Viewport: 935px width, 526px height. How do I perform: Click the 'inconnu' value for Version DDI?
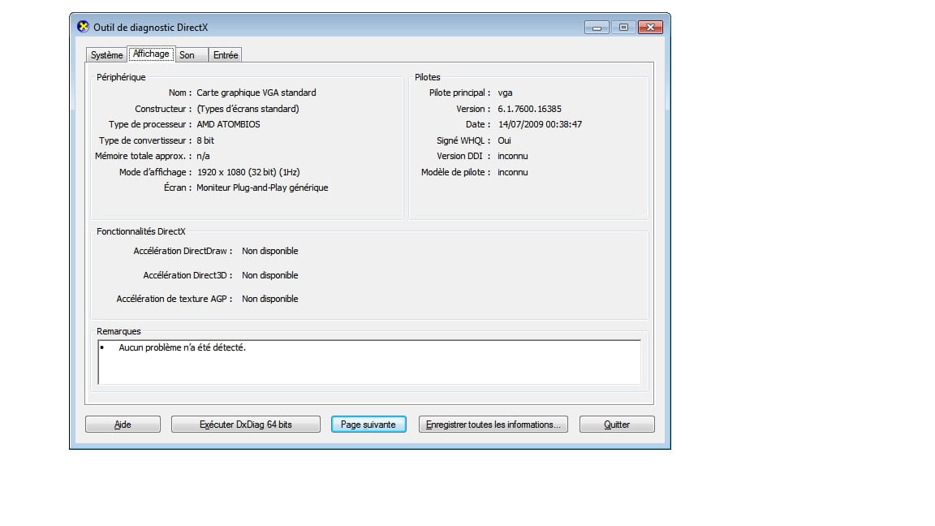pos(513,156)
